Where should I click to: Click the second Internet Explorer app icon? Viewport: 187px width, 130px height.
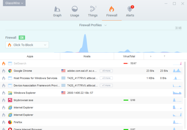[10, 115]
